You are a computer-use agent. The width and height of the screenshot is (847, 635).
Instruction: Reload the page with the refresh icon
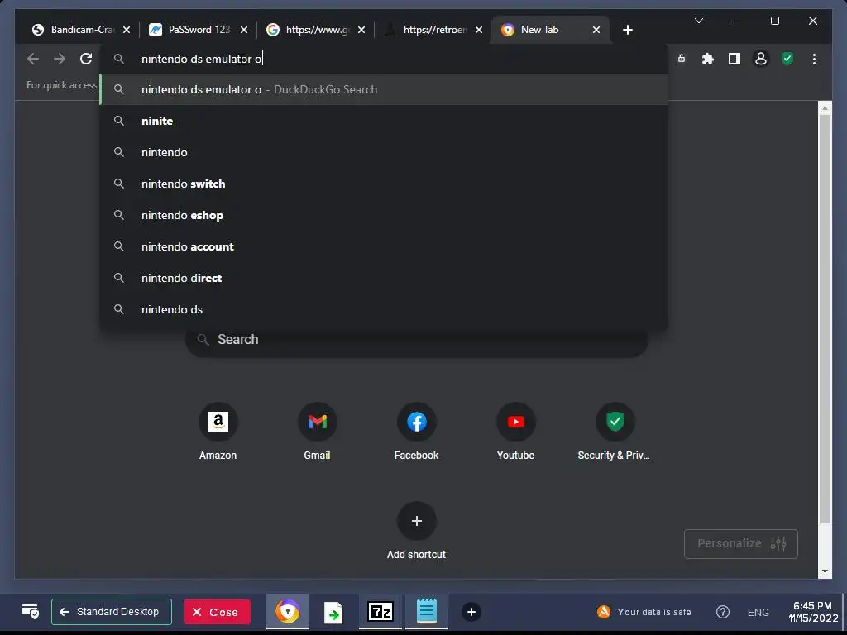click(86, 59)
